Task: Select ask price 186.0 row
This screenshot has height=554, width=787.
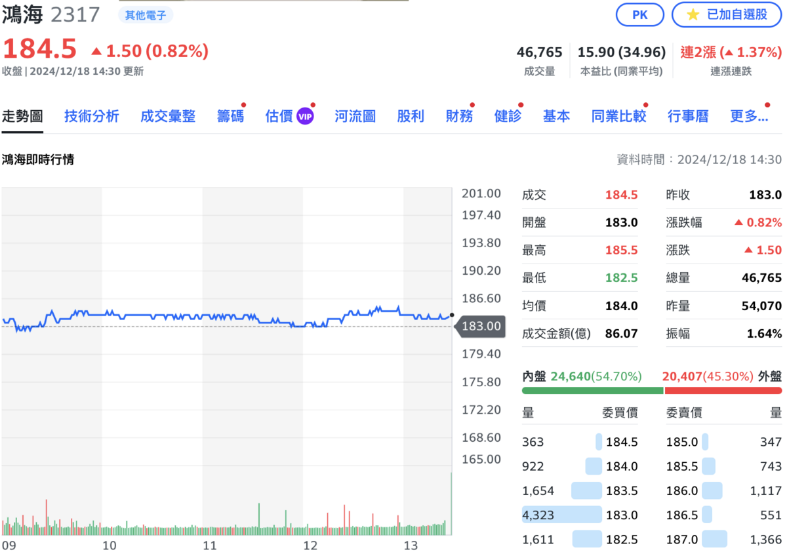Action: pyautogui.click(x=724, y=490)
